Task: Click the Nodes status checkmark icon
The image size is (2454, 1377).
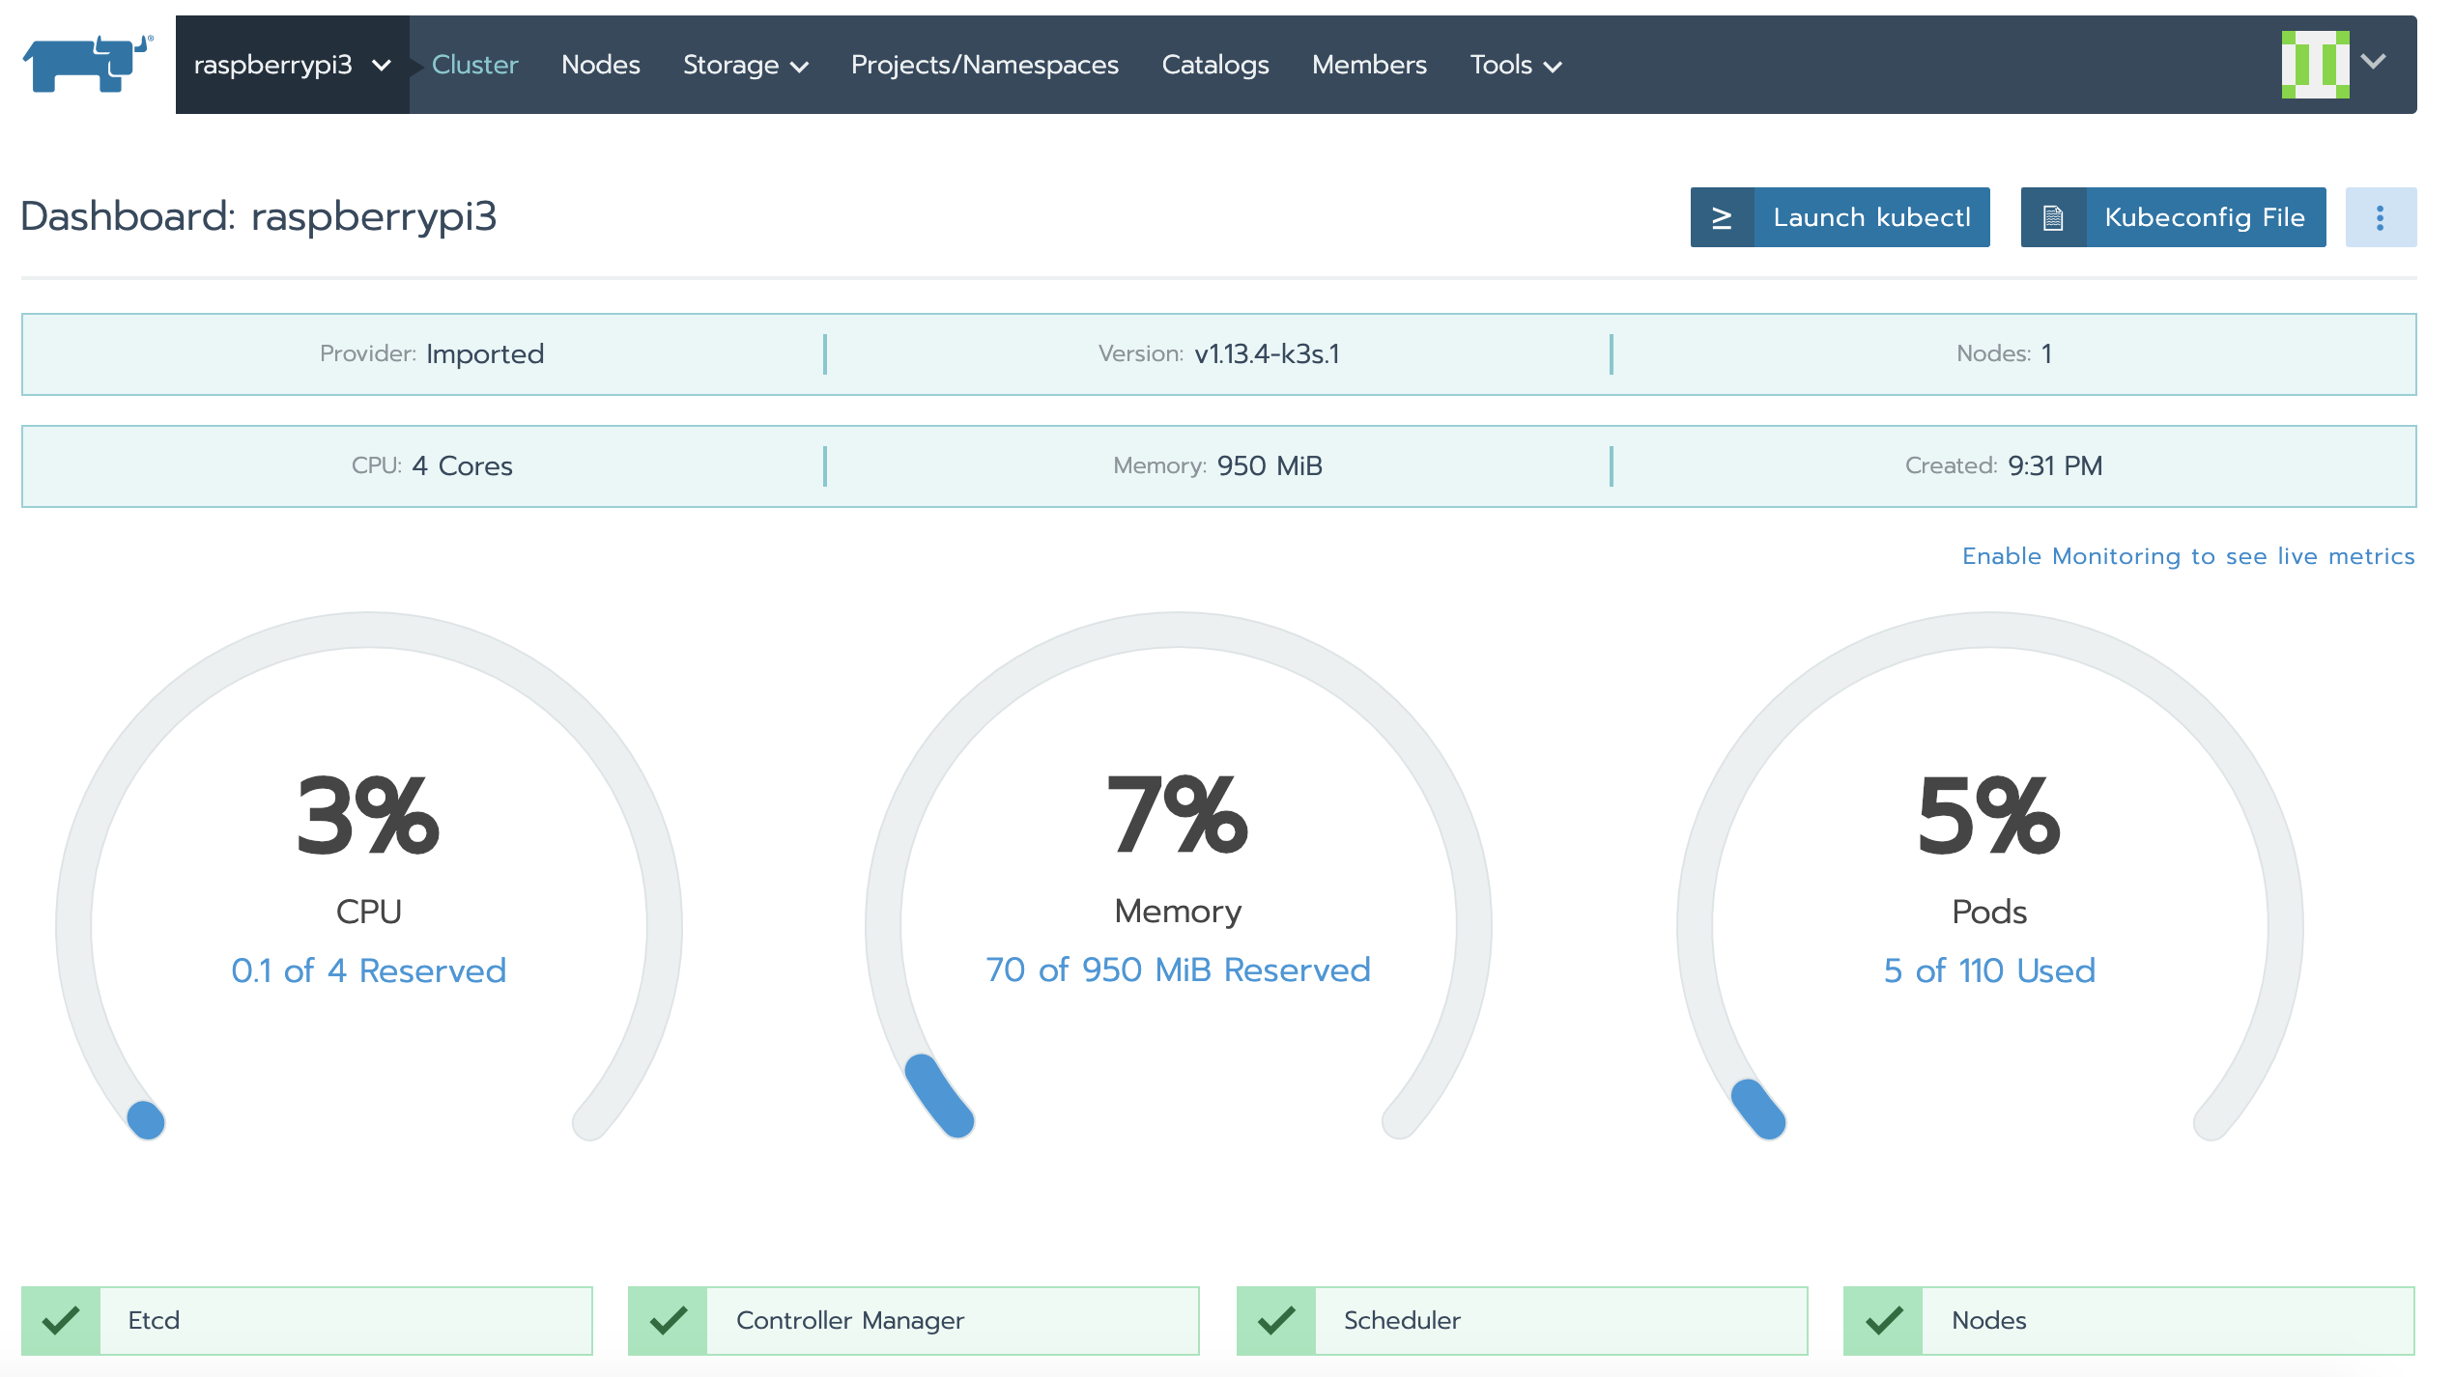Action: point(1883,1320)
